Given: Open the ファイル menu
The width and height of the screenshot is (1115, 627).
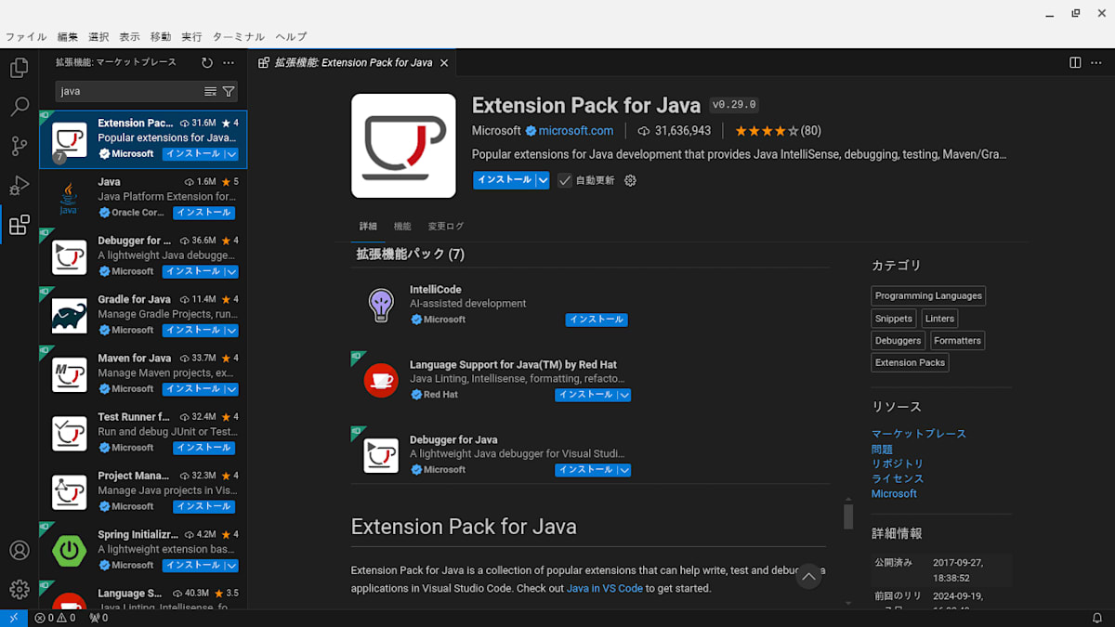Looking at the screenshot, I should point(26,37).
